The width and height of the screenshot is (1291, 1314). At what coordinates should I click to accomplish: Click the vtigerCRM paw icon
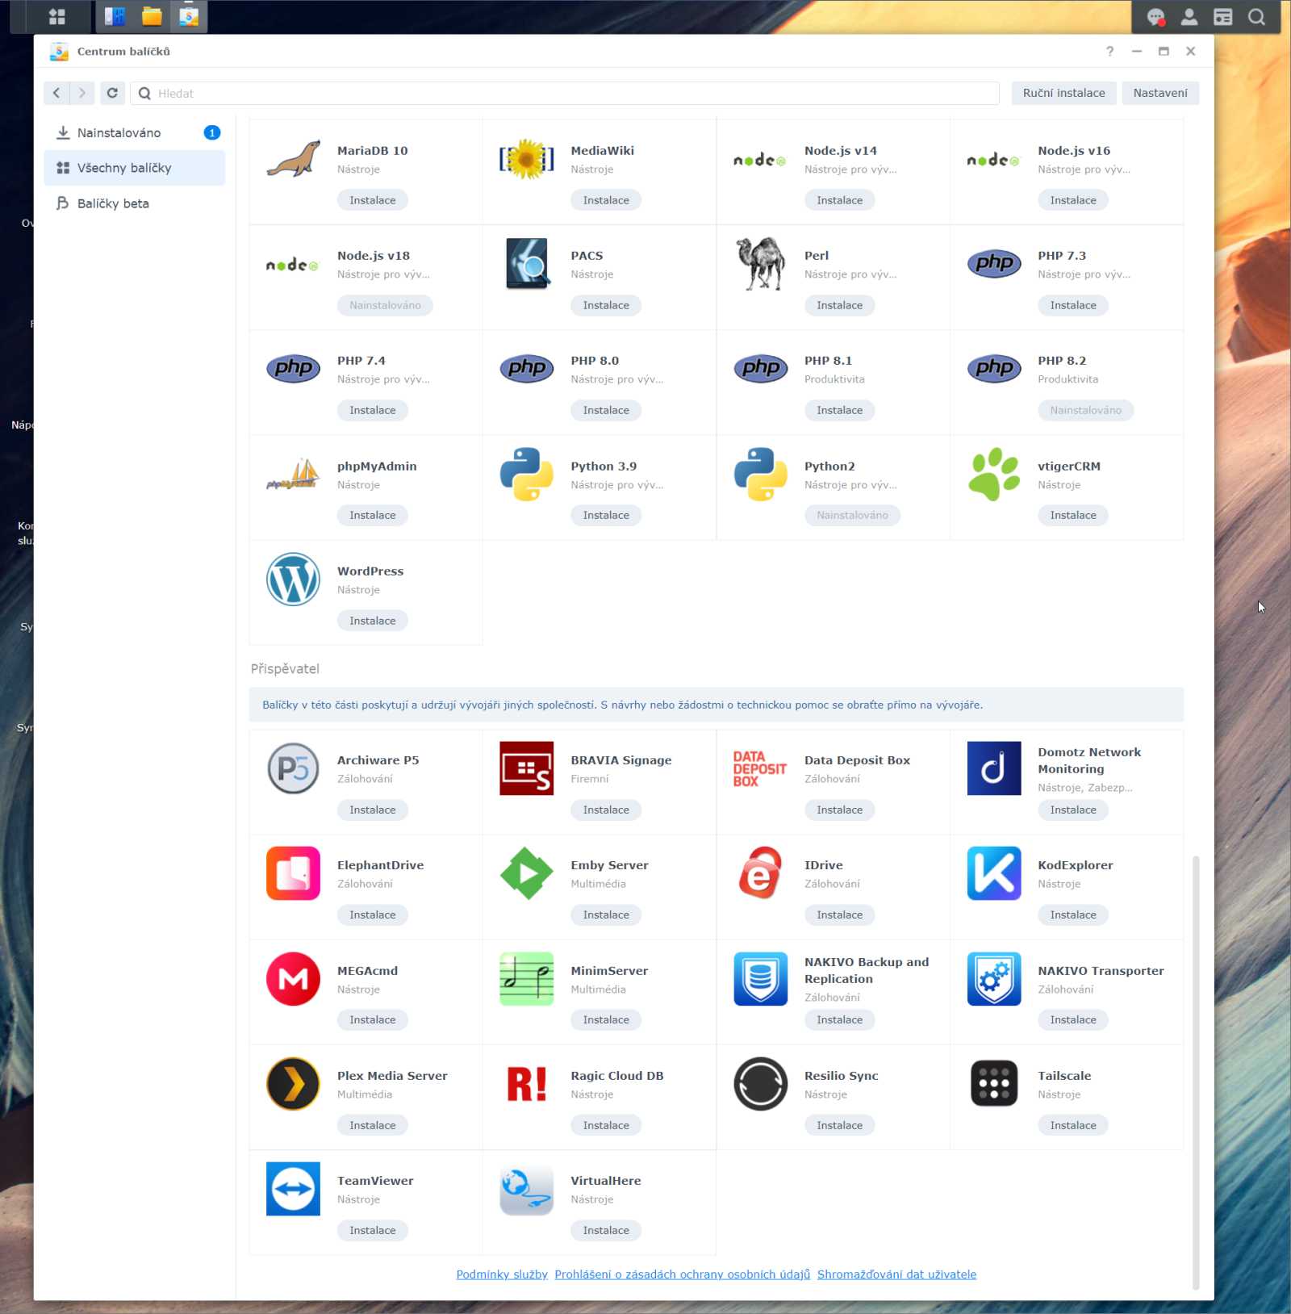[994, 475]
